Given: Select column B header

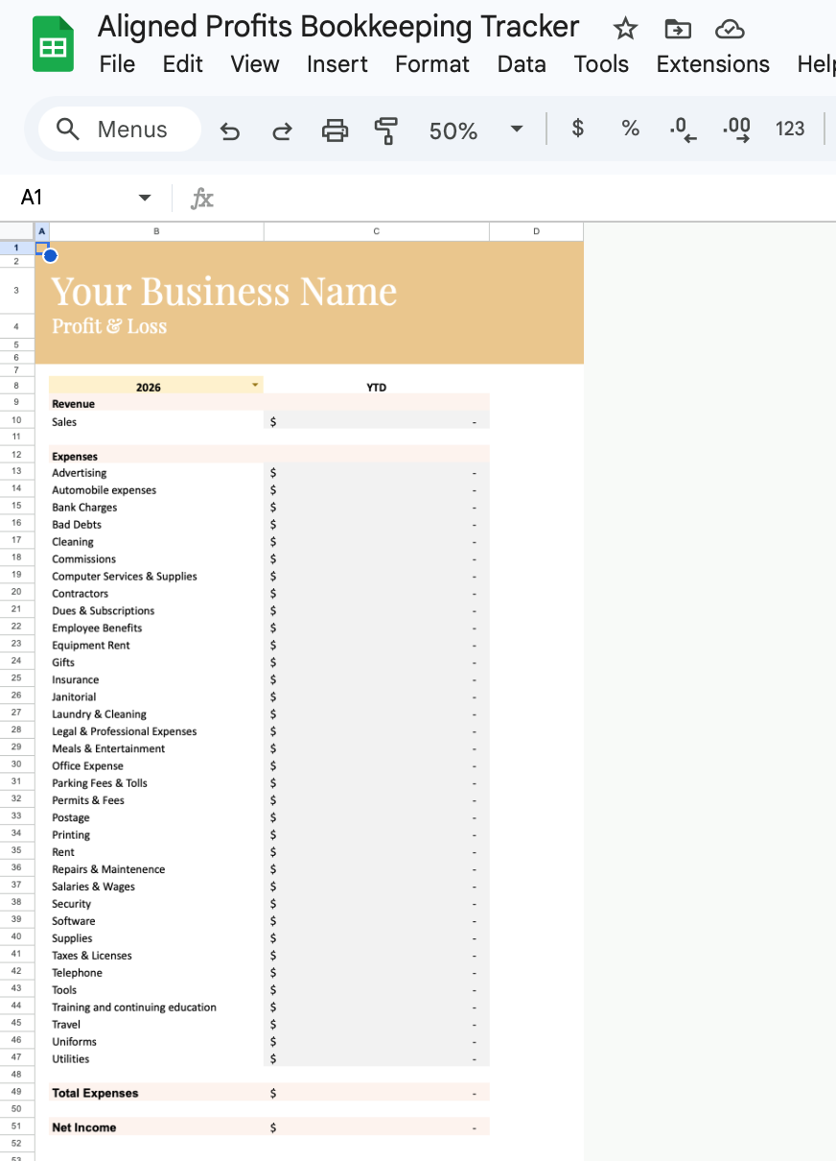Looking at the screenshot, I should point(156,231).
